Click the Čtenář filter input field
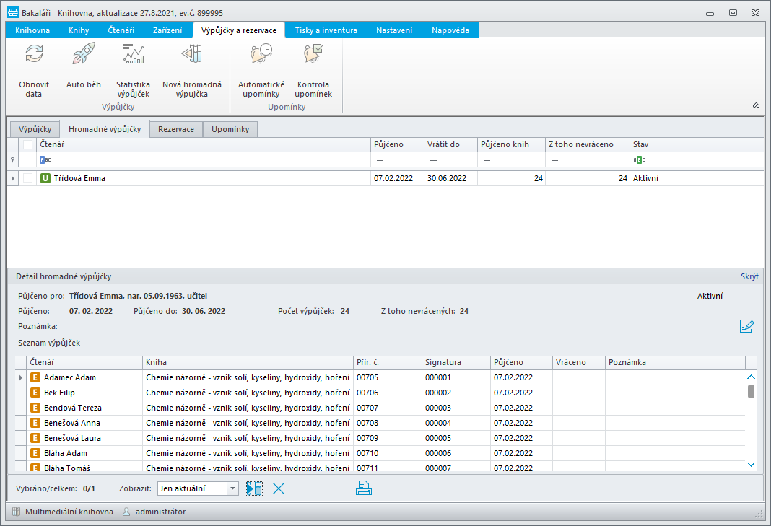Viewport: 771px width, 526px height. pos(204,159)
